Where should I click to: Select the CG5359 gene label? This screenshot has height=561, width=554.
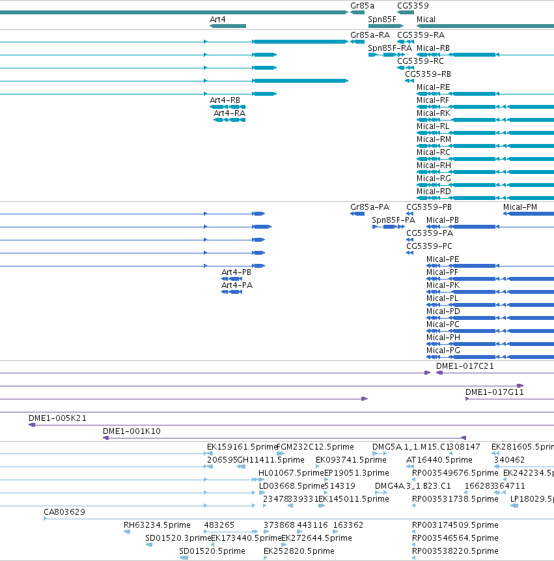[413, 6]
